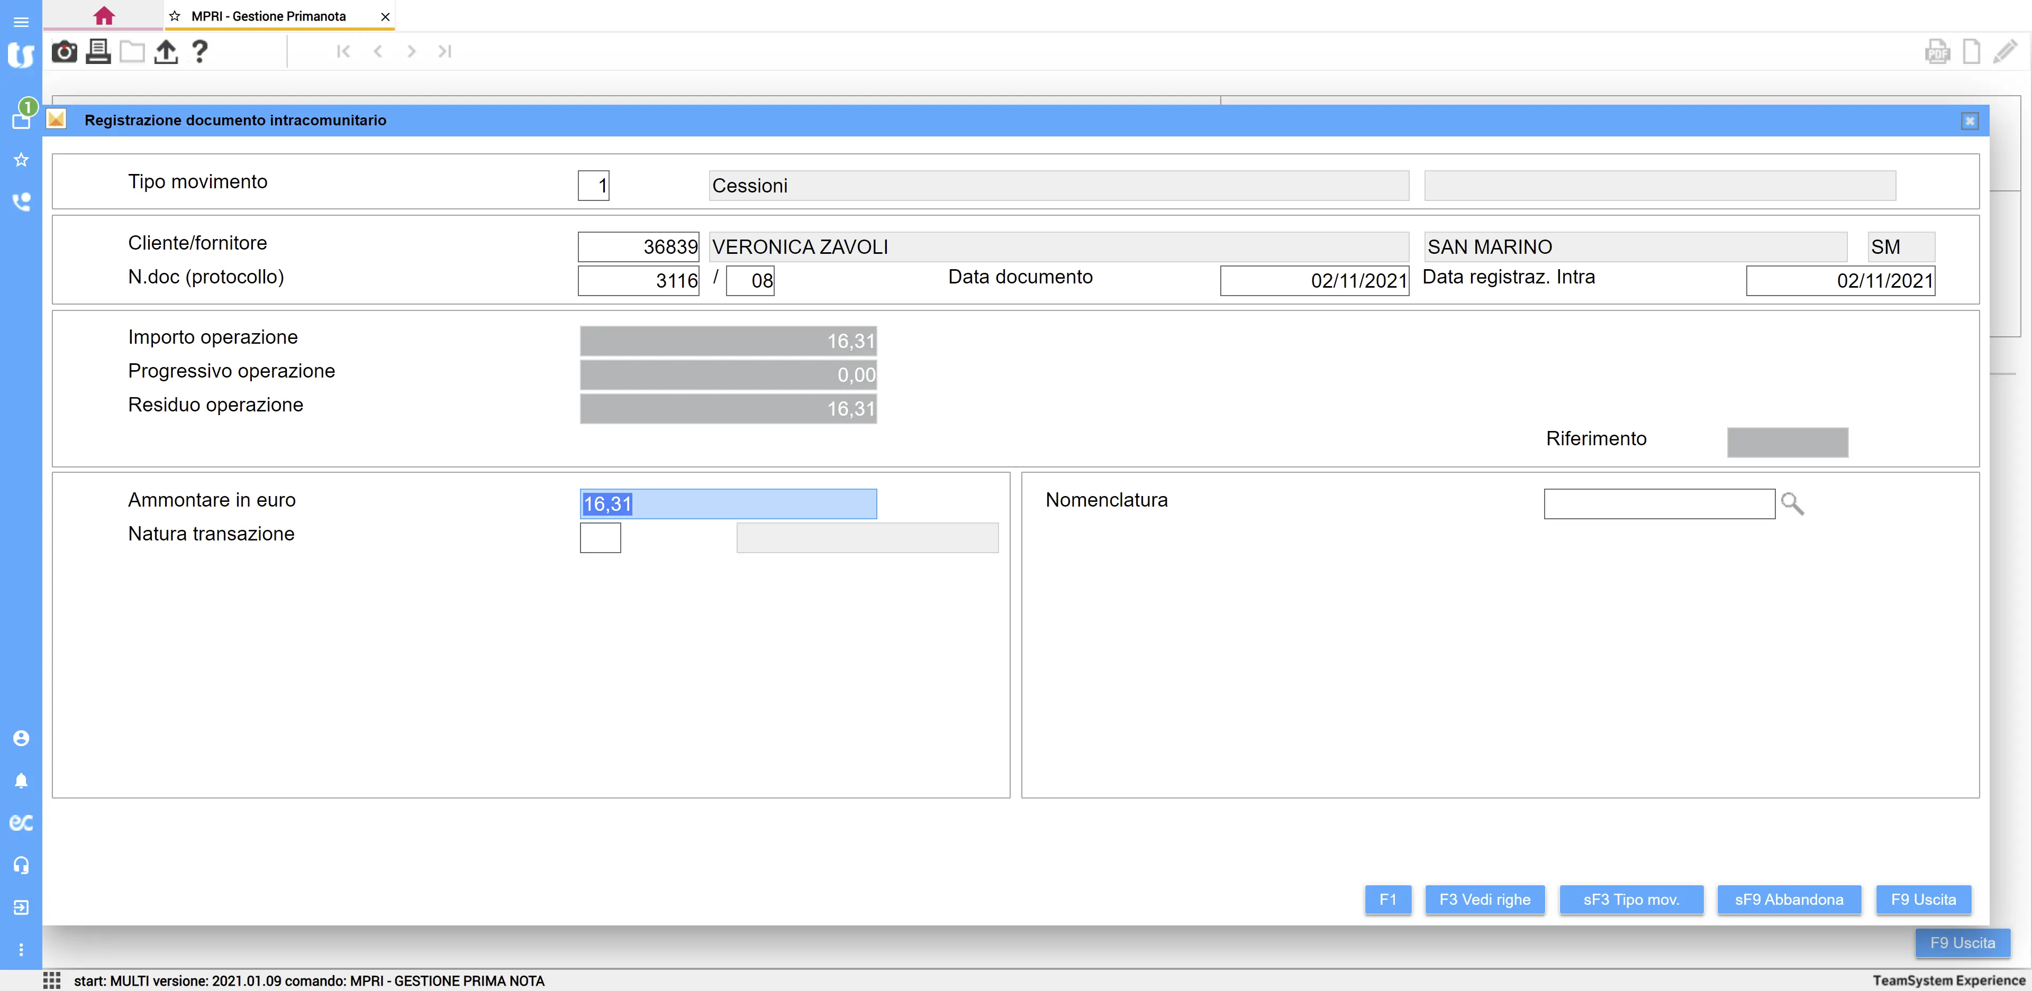
Task: Click the printer icon in toolbar
Action: [98, 52]
